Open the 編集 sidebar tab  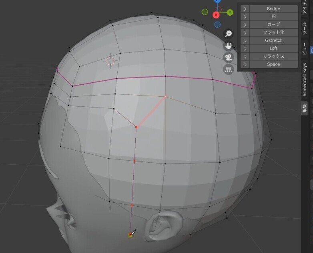coord(305,108)
